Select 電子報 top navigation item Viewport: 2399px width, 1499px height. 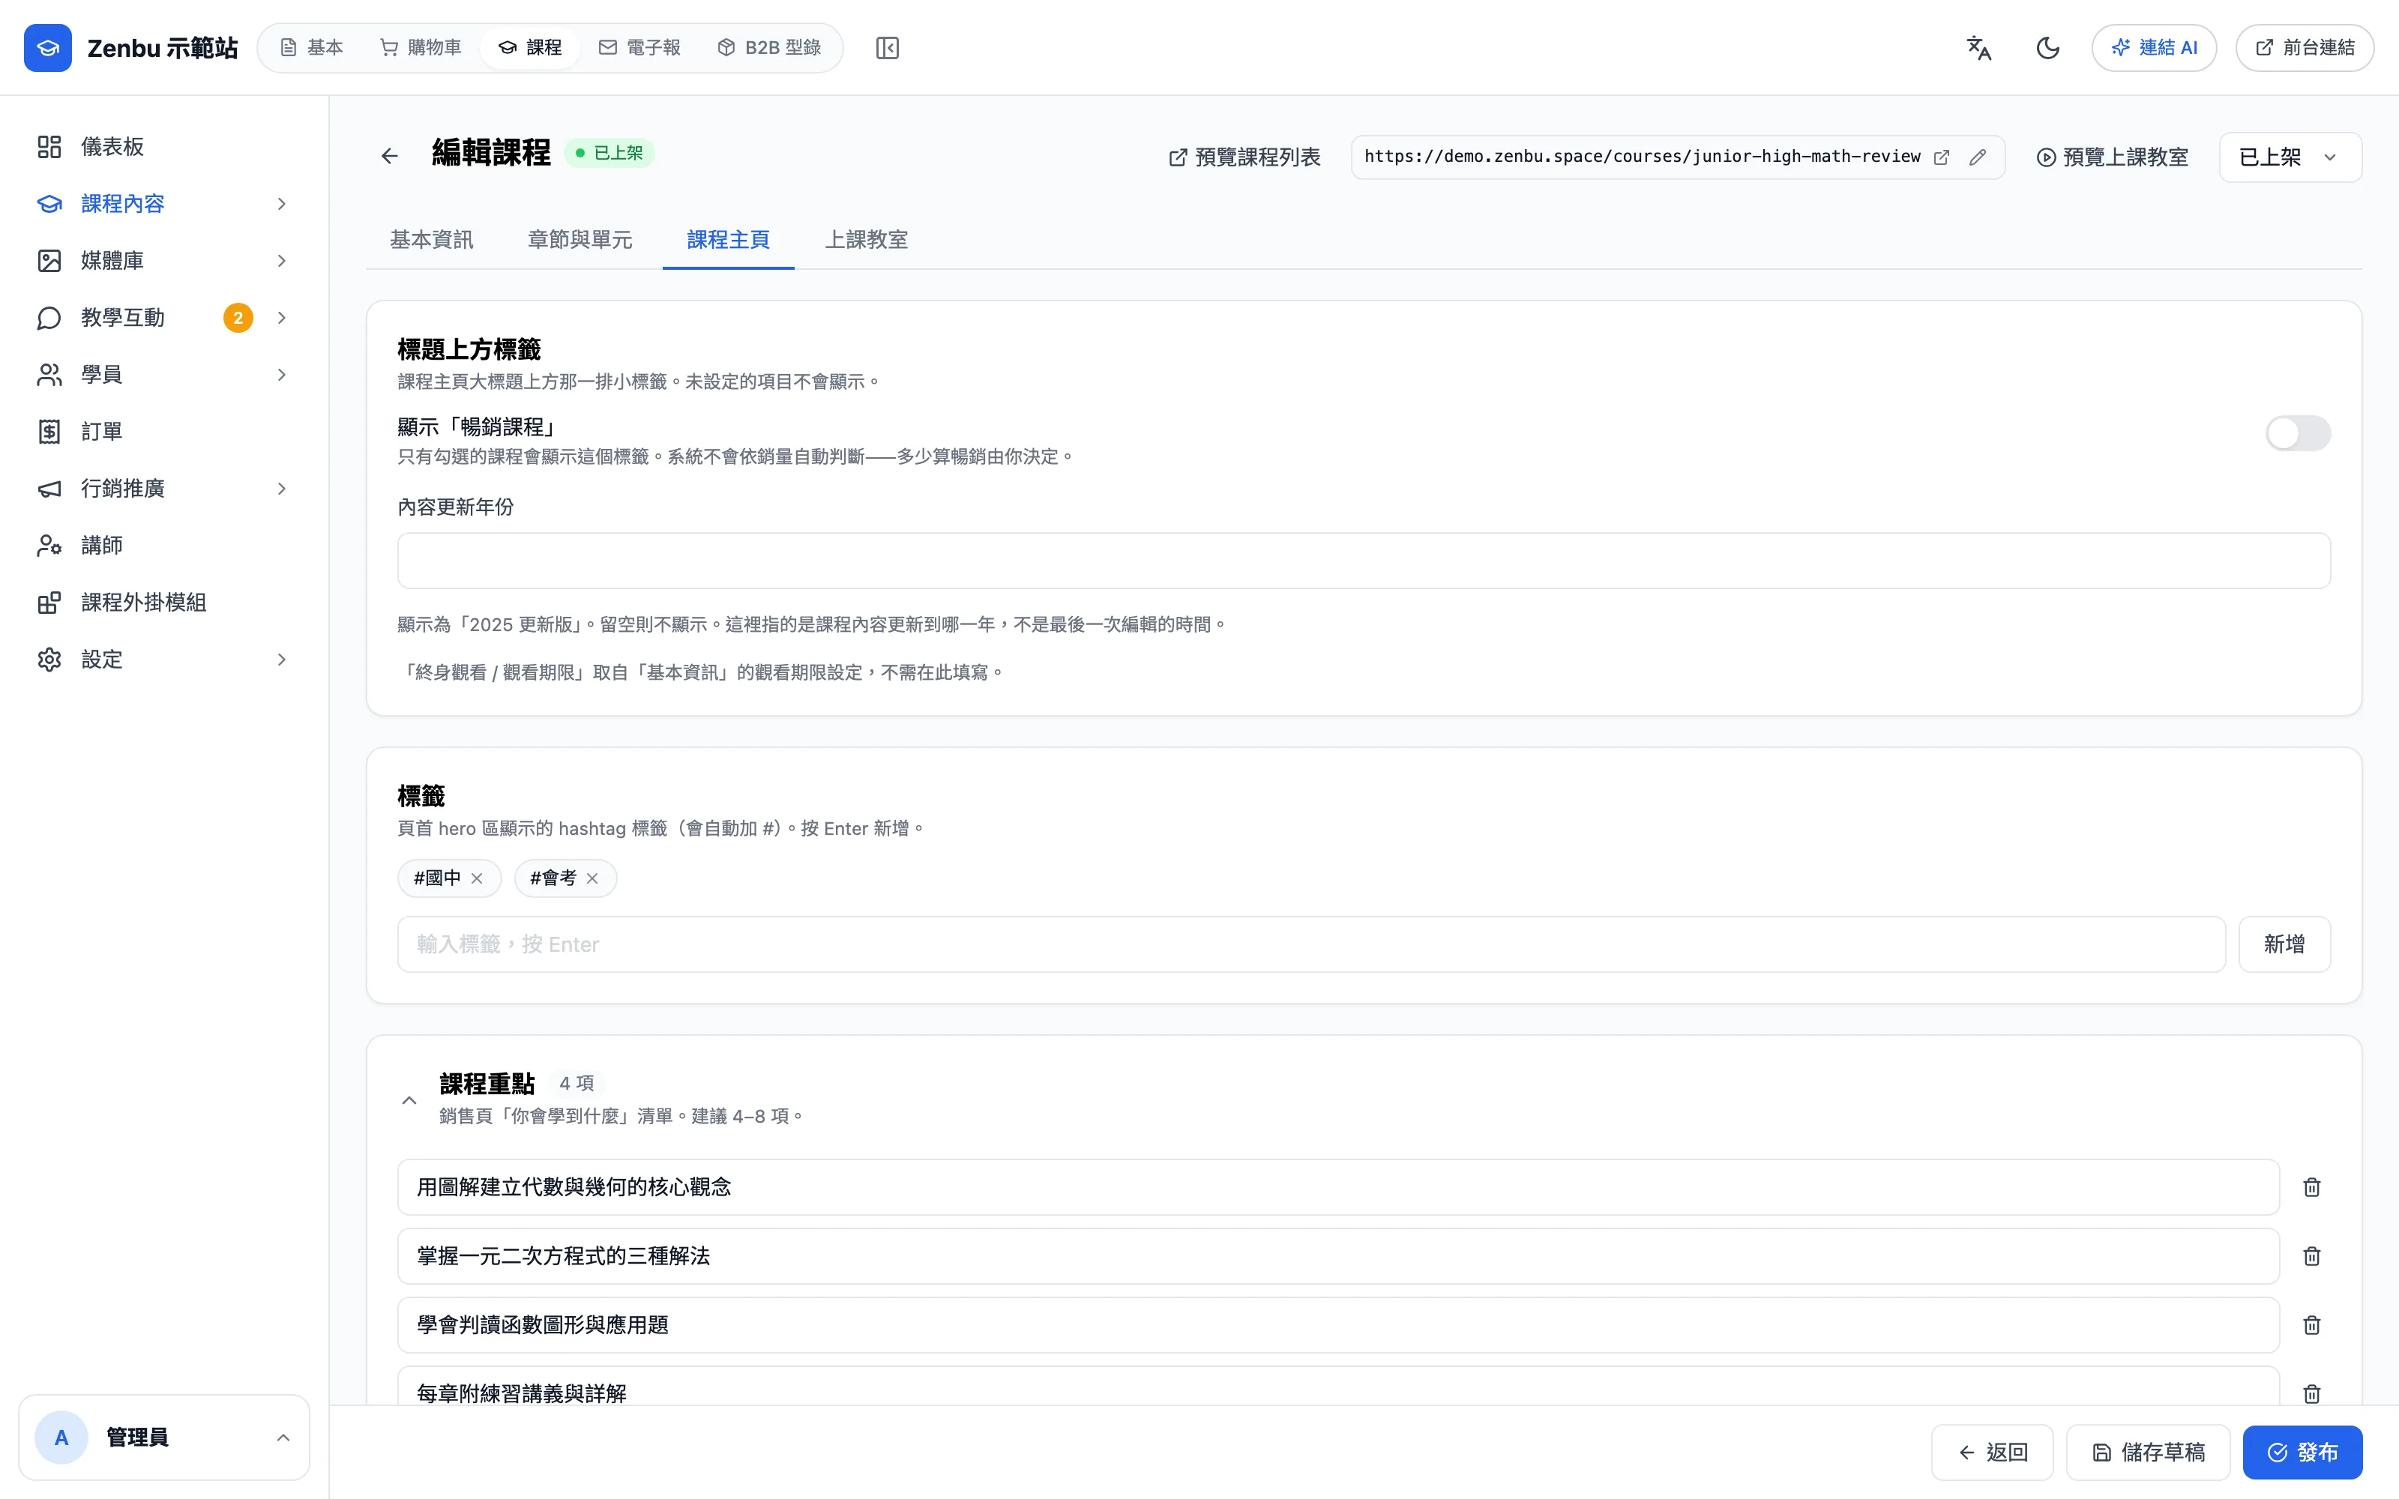pos(639,47)
